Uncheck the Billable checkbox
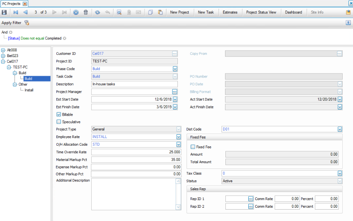This screenshot has height=221, width=353. click(x=59, y=114)
